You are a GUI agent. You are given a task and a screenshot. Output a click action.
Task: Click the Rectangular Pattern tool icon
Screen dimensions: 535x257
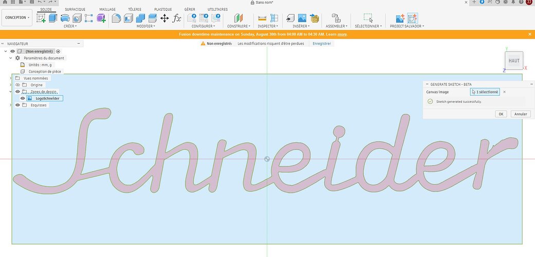(x=89, y=18)
